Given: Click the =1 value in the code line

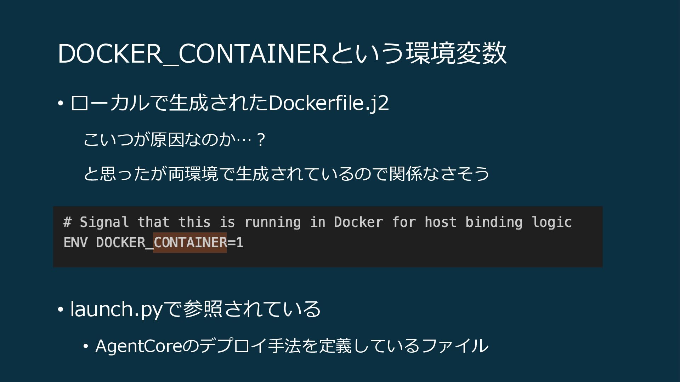Looking at the screenshot, I should [x=236, y=243].
